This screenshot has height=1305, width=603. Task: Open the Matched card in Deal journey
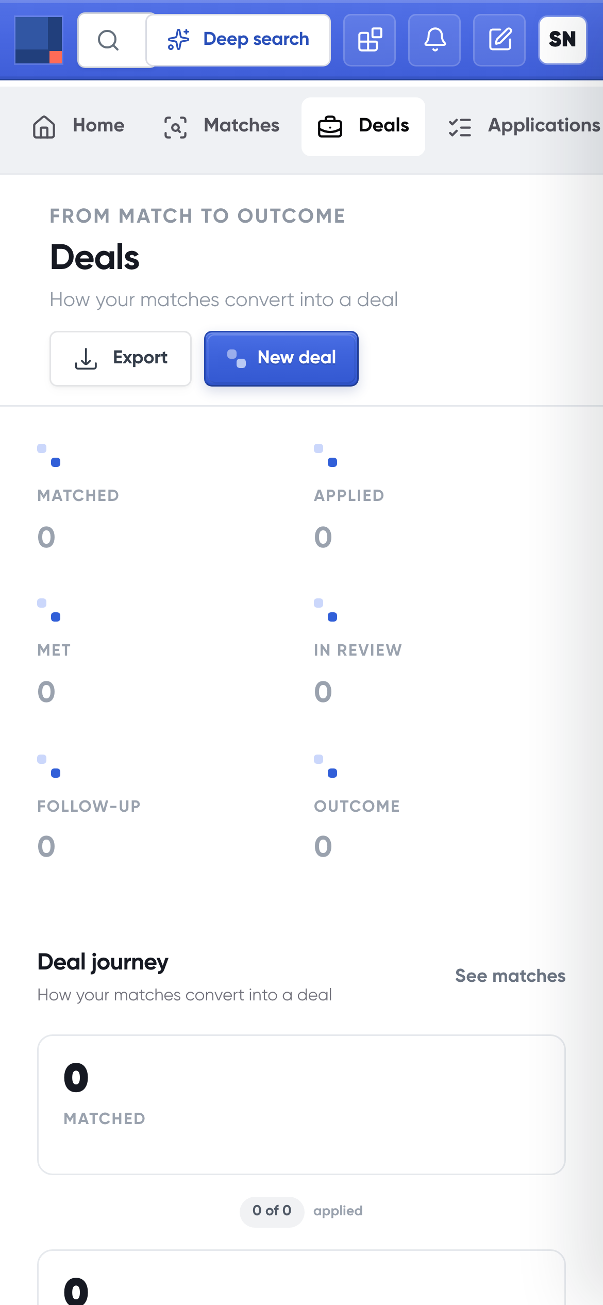301,1105
